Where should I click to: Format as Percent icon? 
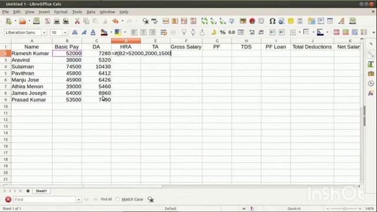coord(223,32)
